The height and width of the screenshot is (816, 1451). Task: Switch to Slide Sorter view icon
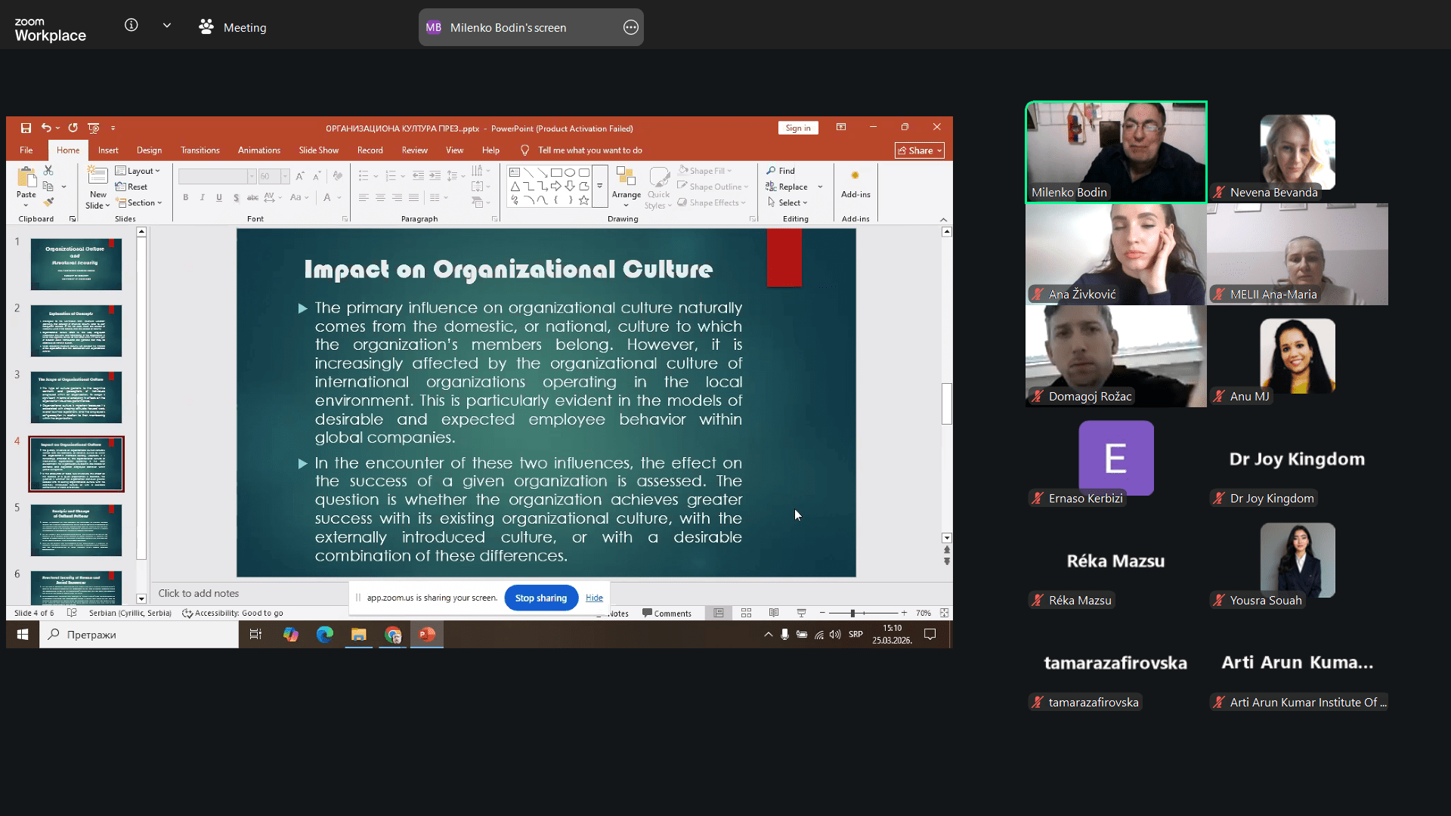[x=746, y=613]
